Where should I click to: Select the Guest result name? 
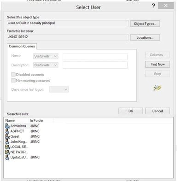click(x=15, y=136)
